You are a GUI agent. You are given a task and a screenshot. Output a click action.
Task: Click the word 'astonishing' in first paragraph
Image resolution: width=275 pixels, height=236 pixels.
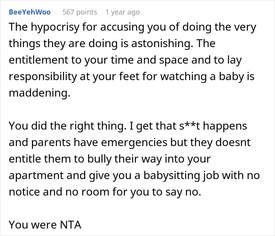161,43
